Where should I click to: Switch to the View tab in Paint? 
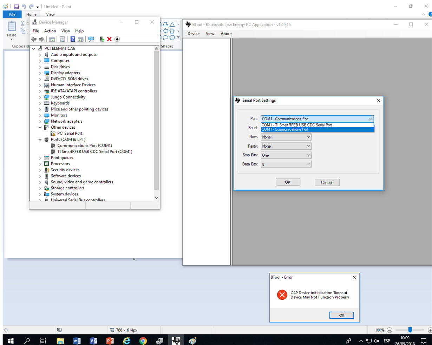[x=50, y=14]
